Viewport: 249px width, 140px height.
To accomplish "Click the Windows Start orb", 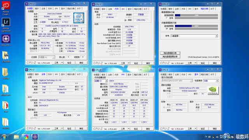I will click(4, 137).
